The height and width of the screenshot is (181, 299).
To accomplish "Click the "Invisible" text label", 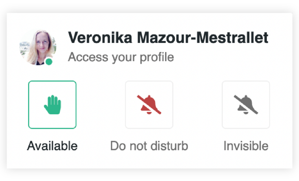I will click(x=246, y=146).
